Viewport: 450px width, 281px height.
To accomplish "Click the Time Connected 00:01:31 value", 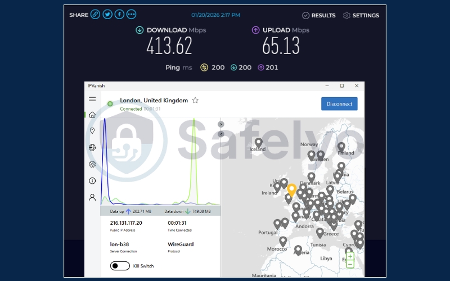I will [x=177, y=223].
